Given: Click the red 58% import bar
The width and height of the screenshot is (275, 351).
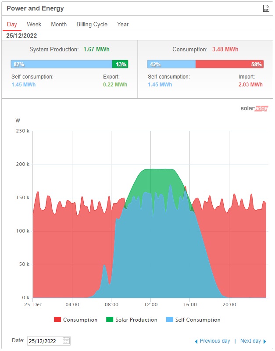Looking at the screenshot, I should [229, 64].
